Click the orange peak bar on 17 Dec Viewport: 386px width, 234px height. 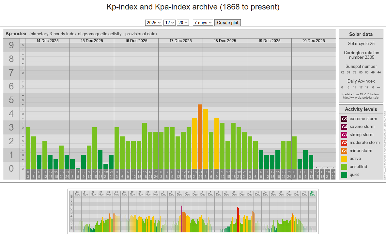pyautogui.click(x=200, y=136)
